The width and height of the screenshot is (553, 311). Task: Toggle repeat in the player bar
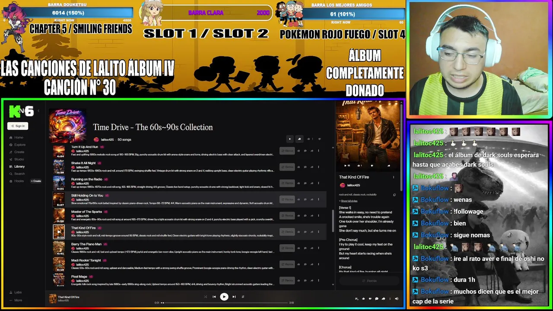243,297
